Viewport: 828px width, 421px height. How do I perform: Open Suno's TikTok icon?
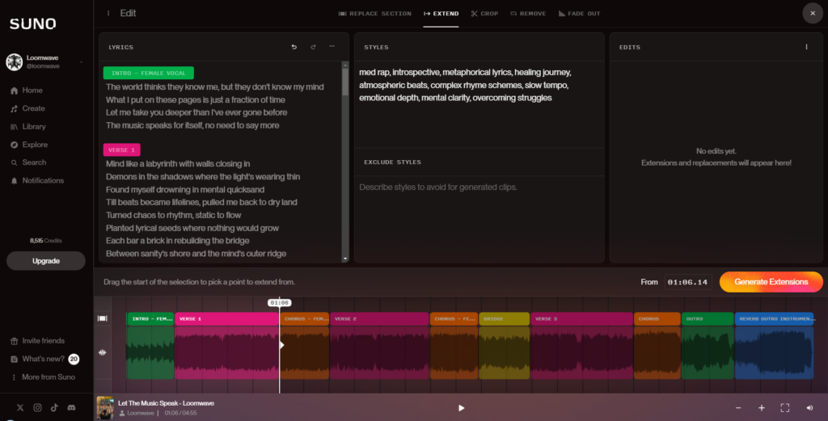coord(54,407)
